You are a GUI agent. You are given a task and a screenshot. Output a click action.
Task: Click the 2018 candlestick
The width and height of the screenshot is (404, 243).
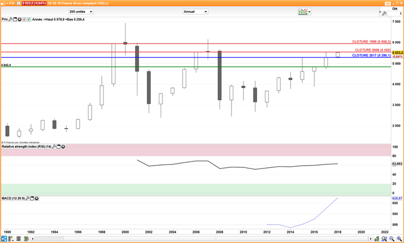337,55
